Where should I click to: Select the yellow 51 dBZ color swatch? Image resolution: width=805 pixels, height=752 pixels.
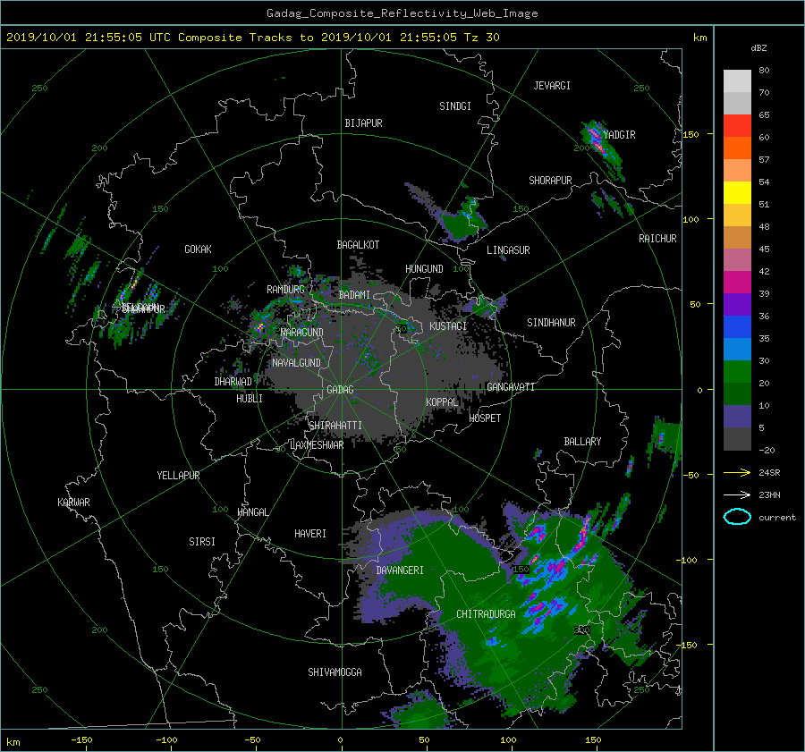pos(737,192)
